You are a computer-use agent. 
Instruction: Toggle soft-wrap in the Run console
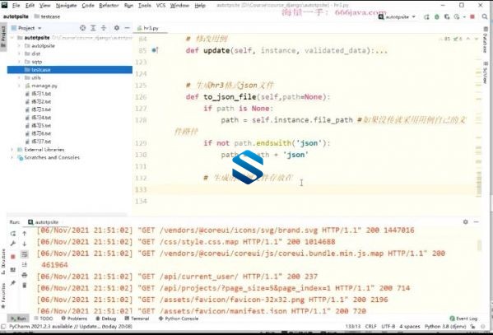pos(24,254)
